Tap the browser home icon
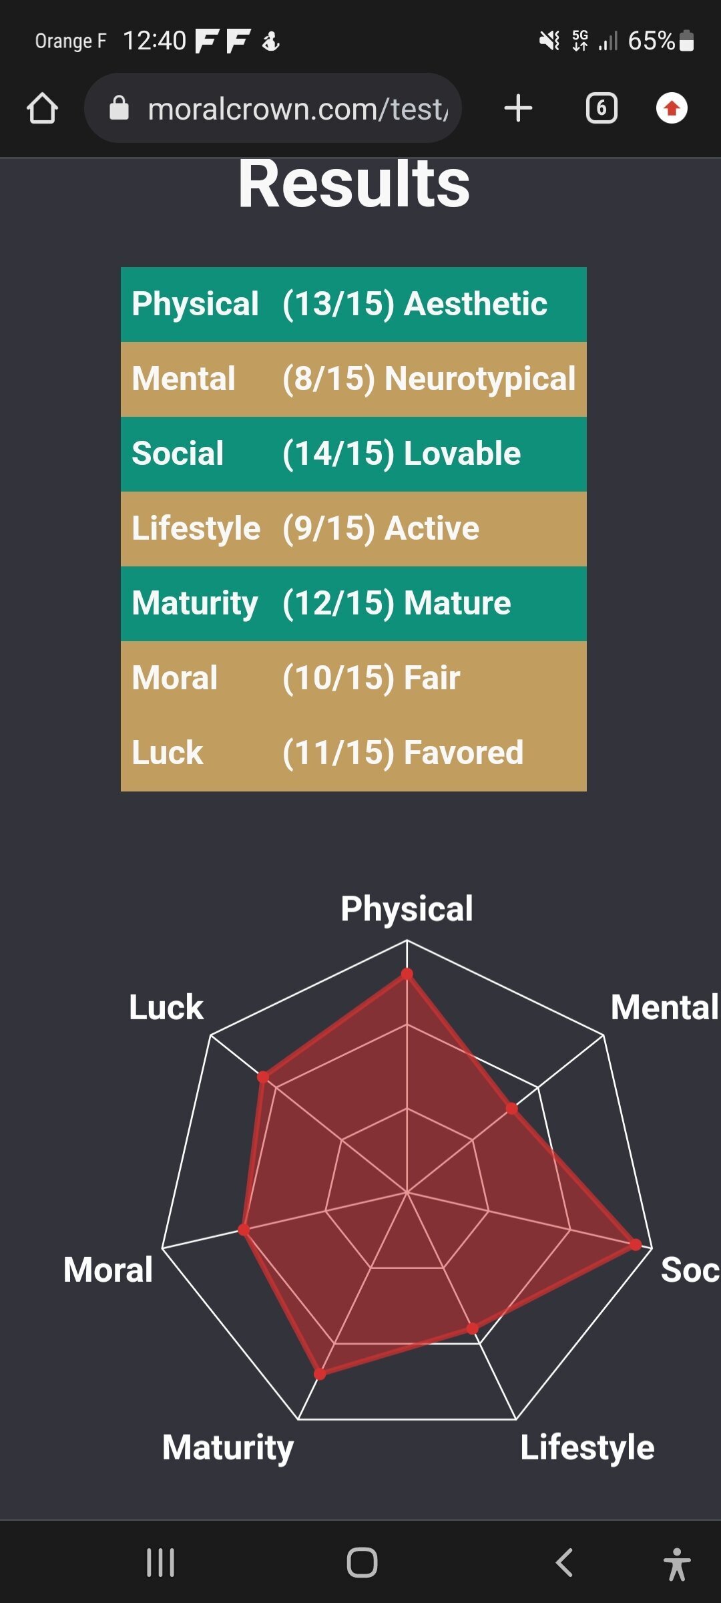This screenshot has width=721, height=1603. coord(42,108)
